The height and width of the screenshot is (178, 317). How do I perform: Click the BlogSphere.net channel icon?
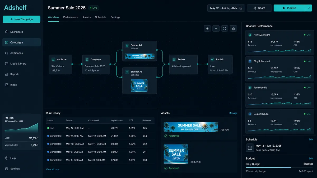250,61
